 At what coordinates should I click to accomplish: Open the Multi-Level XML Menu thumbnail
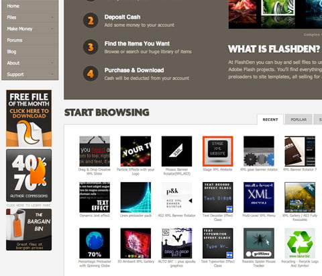point(259,197)
